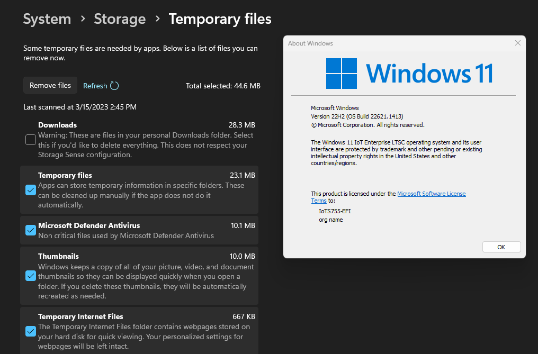The width and height of the screenshot is (538, 354).
Task: Go back to System breadcrumb
Action: click(47, 19)
